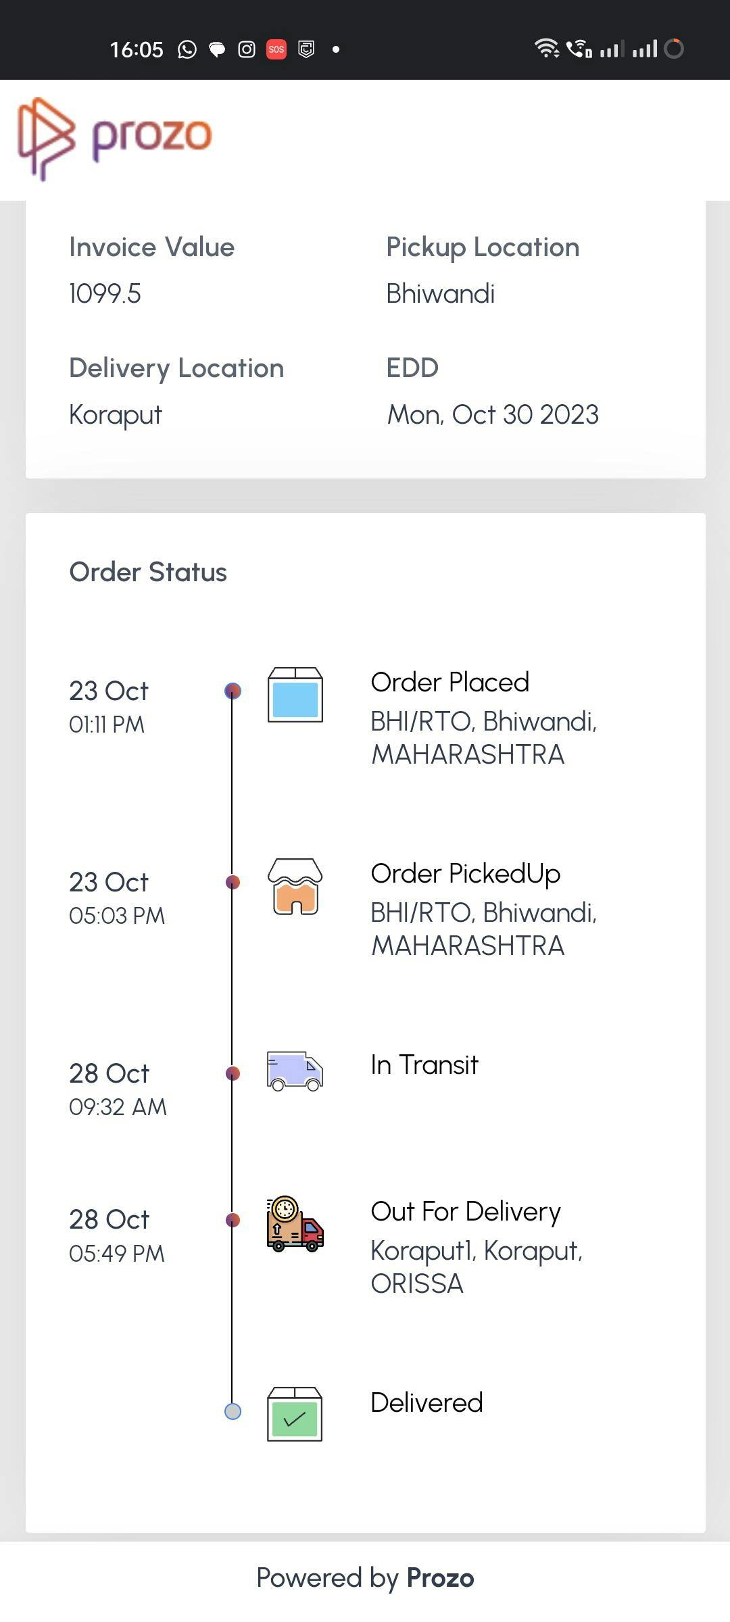The width and height of the screenshot is (730, 1622).
Task: Tap the Delivered checkmark box icon
Action: (295, 1414)
